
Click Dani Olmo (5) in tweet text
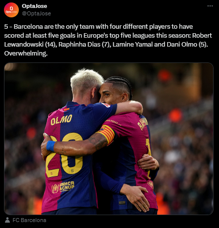(186, 45)
